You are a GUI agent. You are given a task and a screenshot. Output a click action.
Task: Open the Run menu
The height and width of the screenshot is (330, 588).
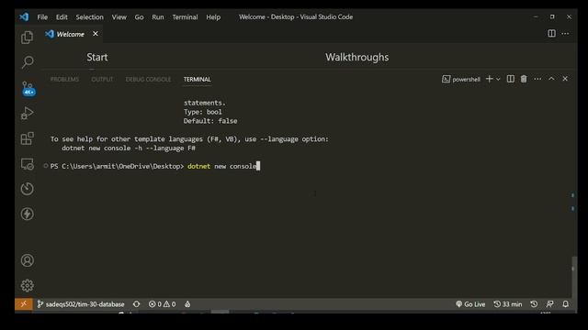(x=157, y=17)
